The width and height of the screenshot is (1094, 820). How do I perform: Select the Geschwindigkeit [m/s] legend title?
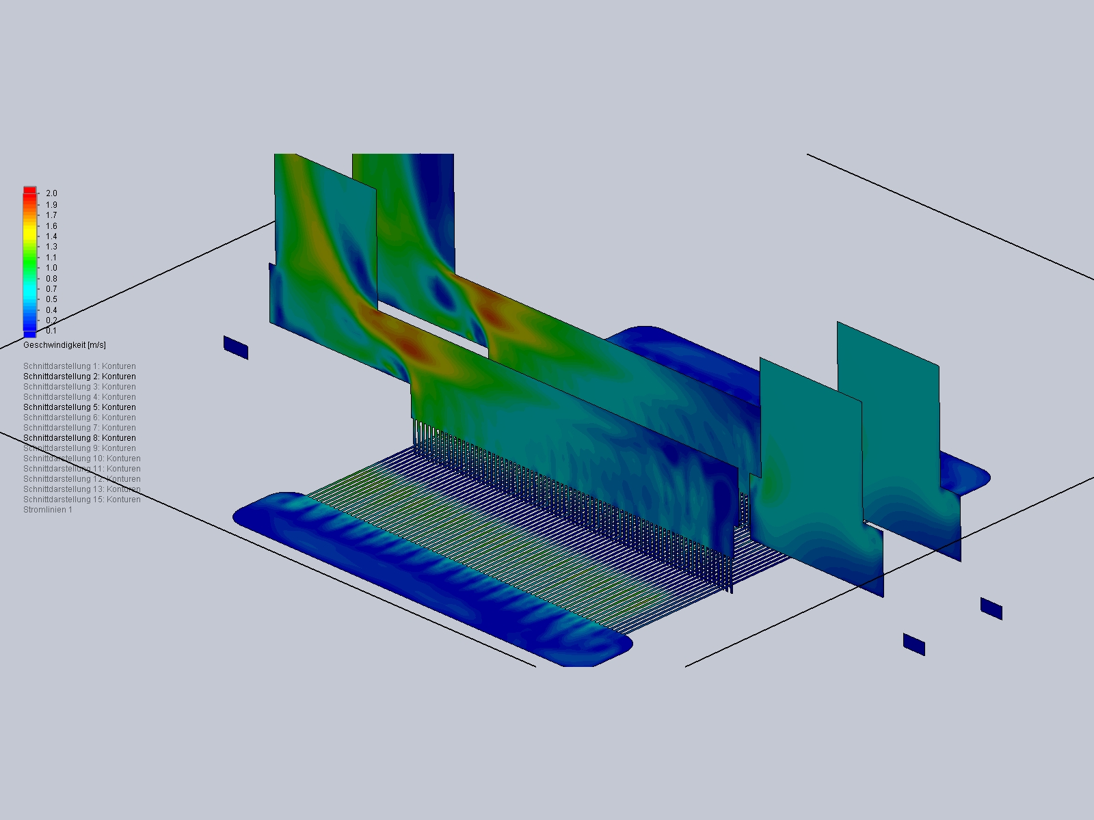pyautogui.click(x=64, y=345)
